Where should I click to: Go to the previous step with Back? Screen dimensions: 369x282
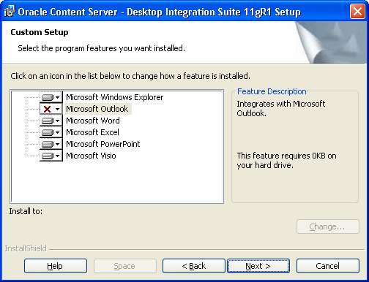pos(194,266)
